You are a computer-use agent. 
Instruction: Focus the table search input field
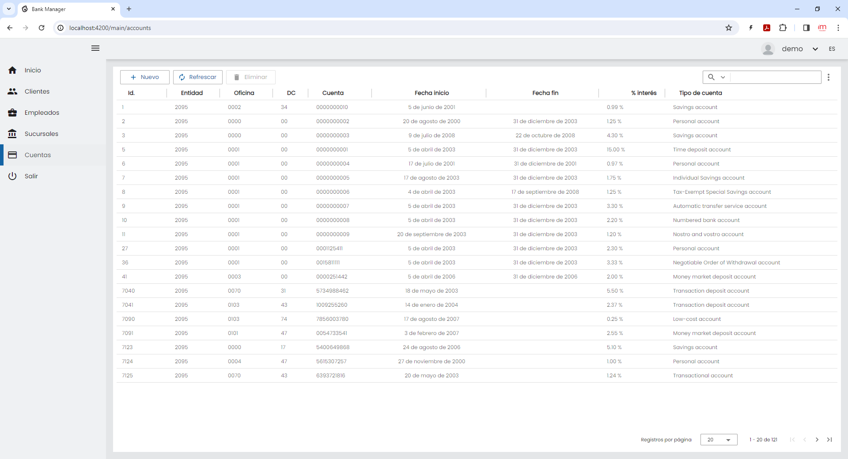(776, 77)
